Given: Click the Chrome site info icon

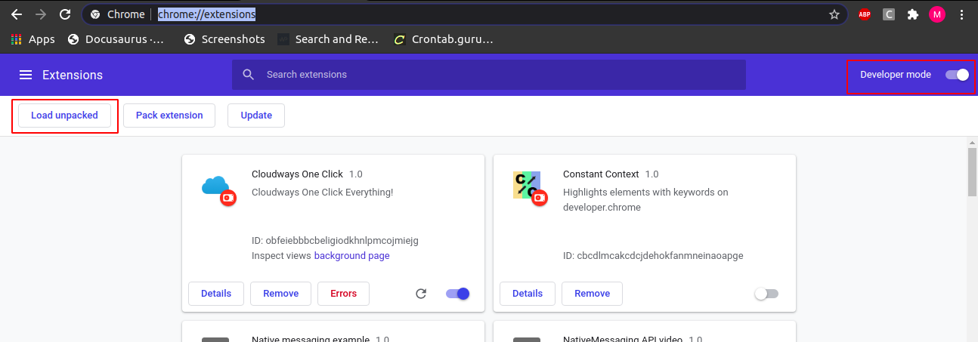Looking at the screenshot, I should tap(95, 14).
